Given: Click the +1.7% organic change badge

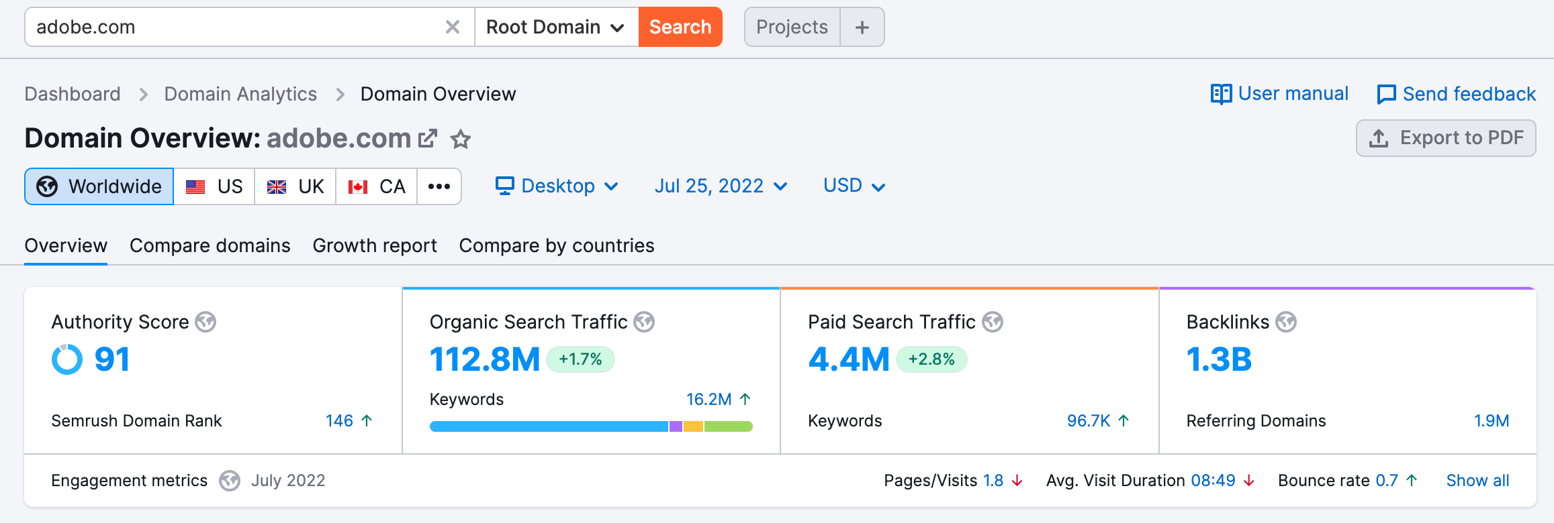Looking at the screenshot, I should pos(581,359).
